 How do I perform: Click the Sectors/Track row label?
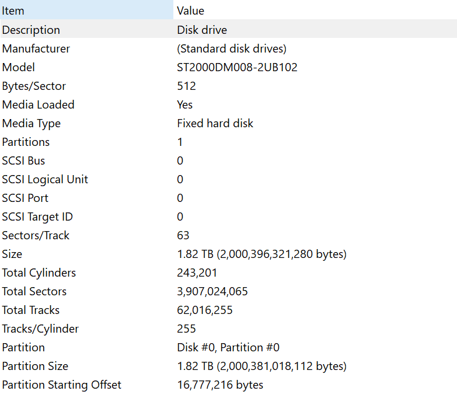(36, 235)
